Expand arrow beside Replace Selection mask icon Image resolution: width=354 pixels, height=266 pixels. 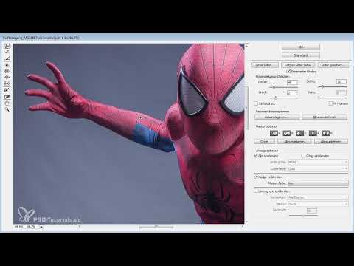(279, 133)
